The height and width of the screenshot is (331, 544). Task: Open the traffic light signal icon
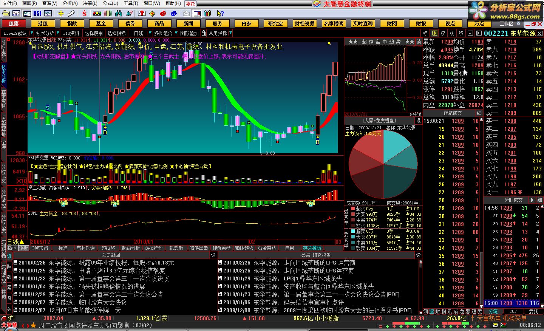click(x=97, y=13)
